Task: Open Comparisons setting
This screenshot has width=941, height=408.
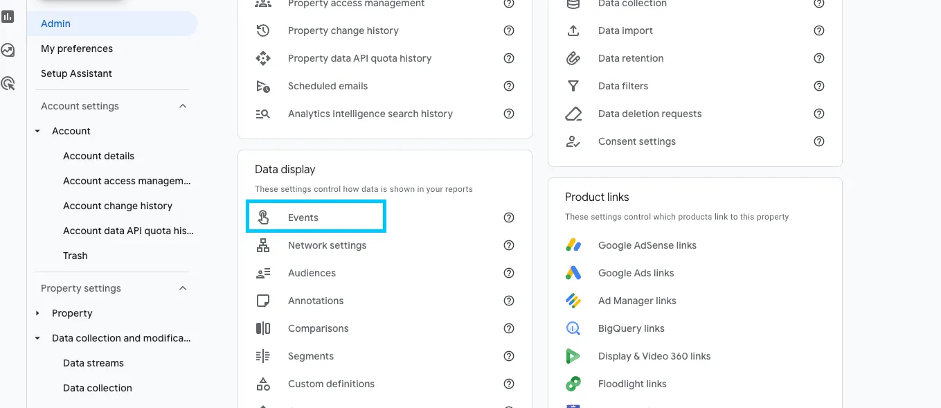Action: (x=319, y=328)
